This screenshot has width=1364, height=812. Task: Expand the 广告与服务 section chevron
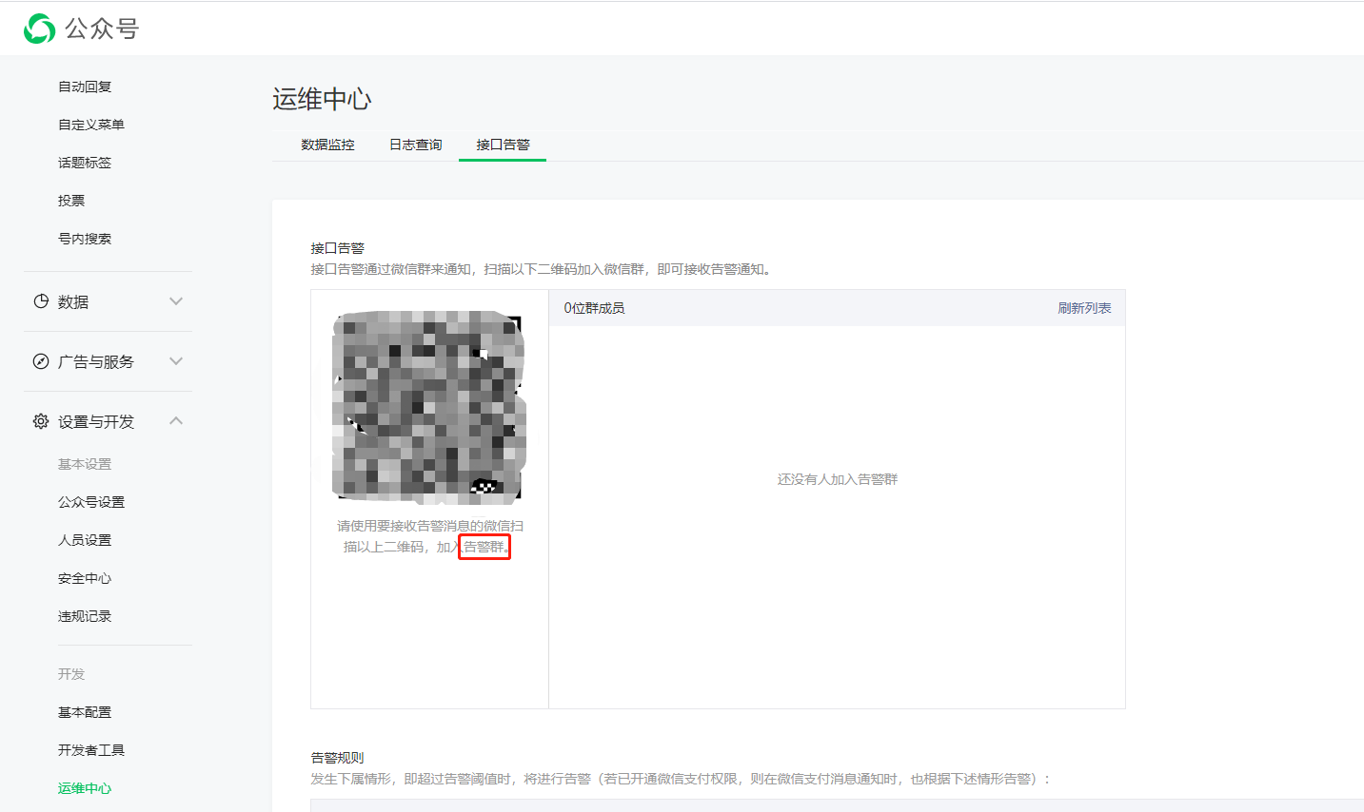[x=176, y=361]
